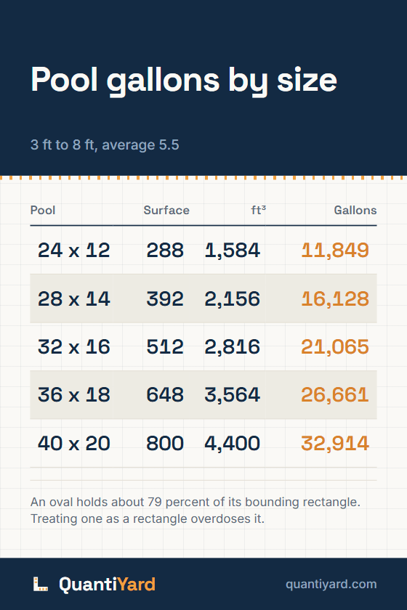Click the 'Pool' column header
407x610 pixels.
(43, 210)
